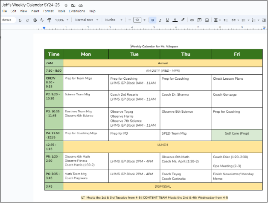Screen dimensions: 268x203
Task: Click the font size input field
Action: (x=137, y=20)
